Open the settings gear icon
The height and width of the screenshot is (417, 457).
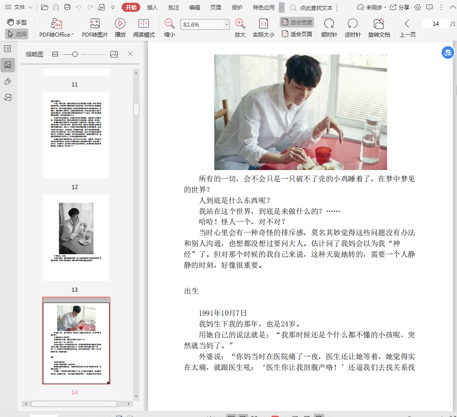(418, 7)
